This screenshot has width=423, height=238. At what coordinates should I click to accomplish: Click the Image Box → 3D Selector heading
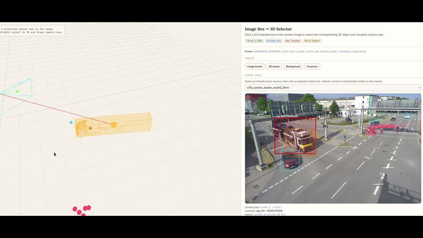tap(268, 29)
